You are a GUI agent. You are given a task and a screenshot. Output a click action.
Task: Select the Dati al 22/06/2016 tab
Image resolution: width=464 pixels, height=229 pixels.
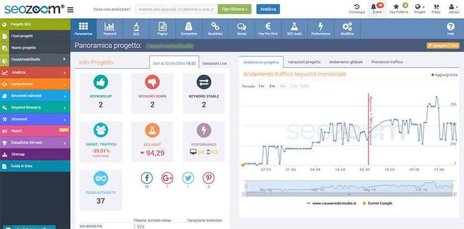174,62
